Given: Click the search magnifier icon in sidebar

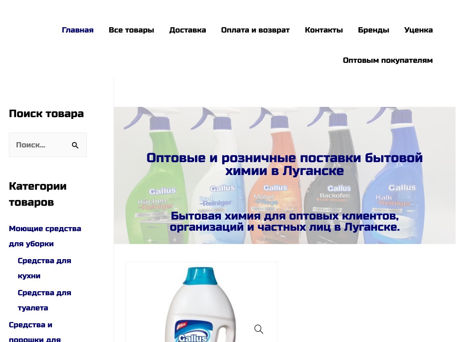Looking at the screenshot, I should [75, 145].
